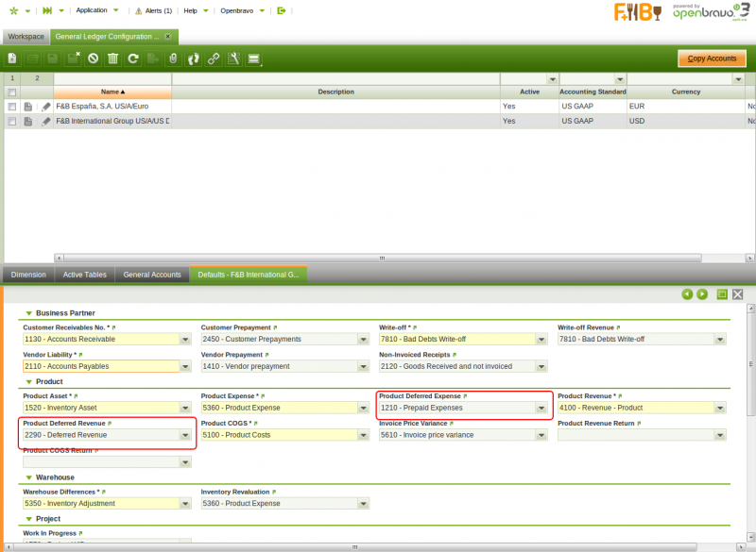Open Alerts (1) link
This screenshot has width=756, height=552.
tap(153, 10)
